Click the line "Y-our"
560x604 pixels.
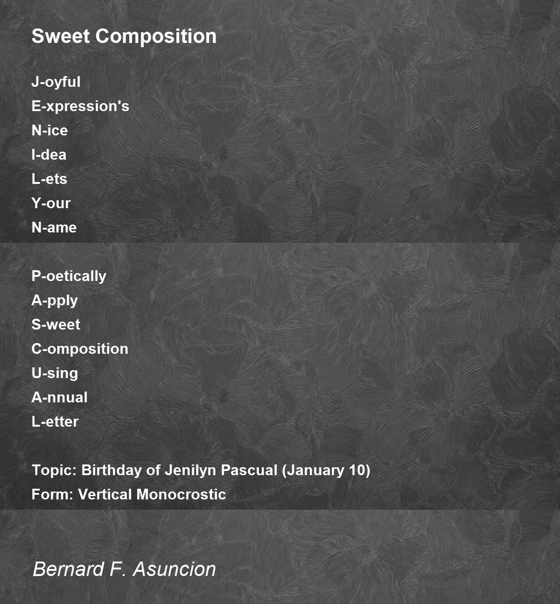pyautogui.click(x=51, y=203)
